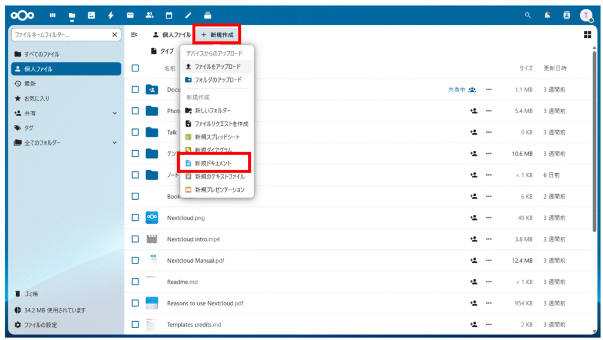The image size is (603, 340).
Task: Check the box for Nextcloud.png
Action: (135, 217)
